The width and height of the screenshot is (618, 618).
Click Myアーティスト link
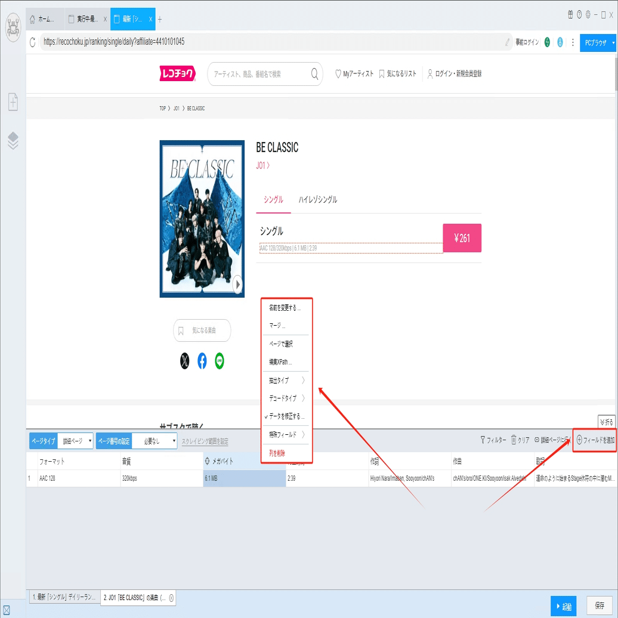(x=354, y=74)
